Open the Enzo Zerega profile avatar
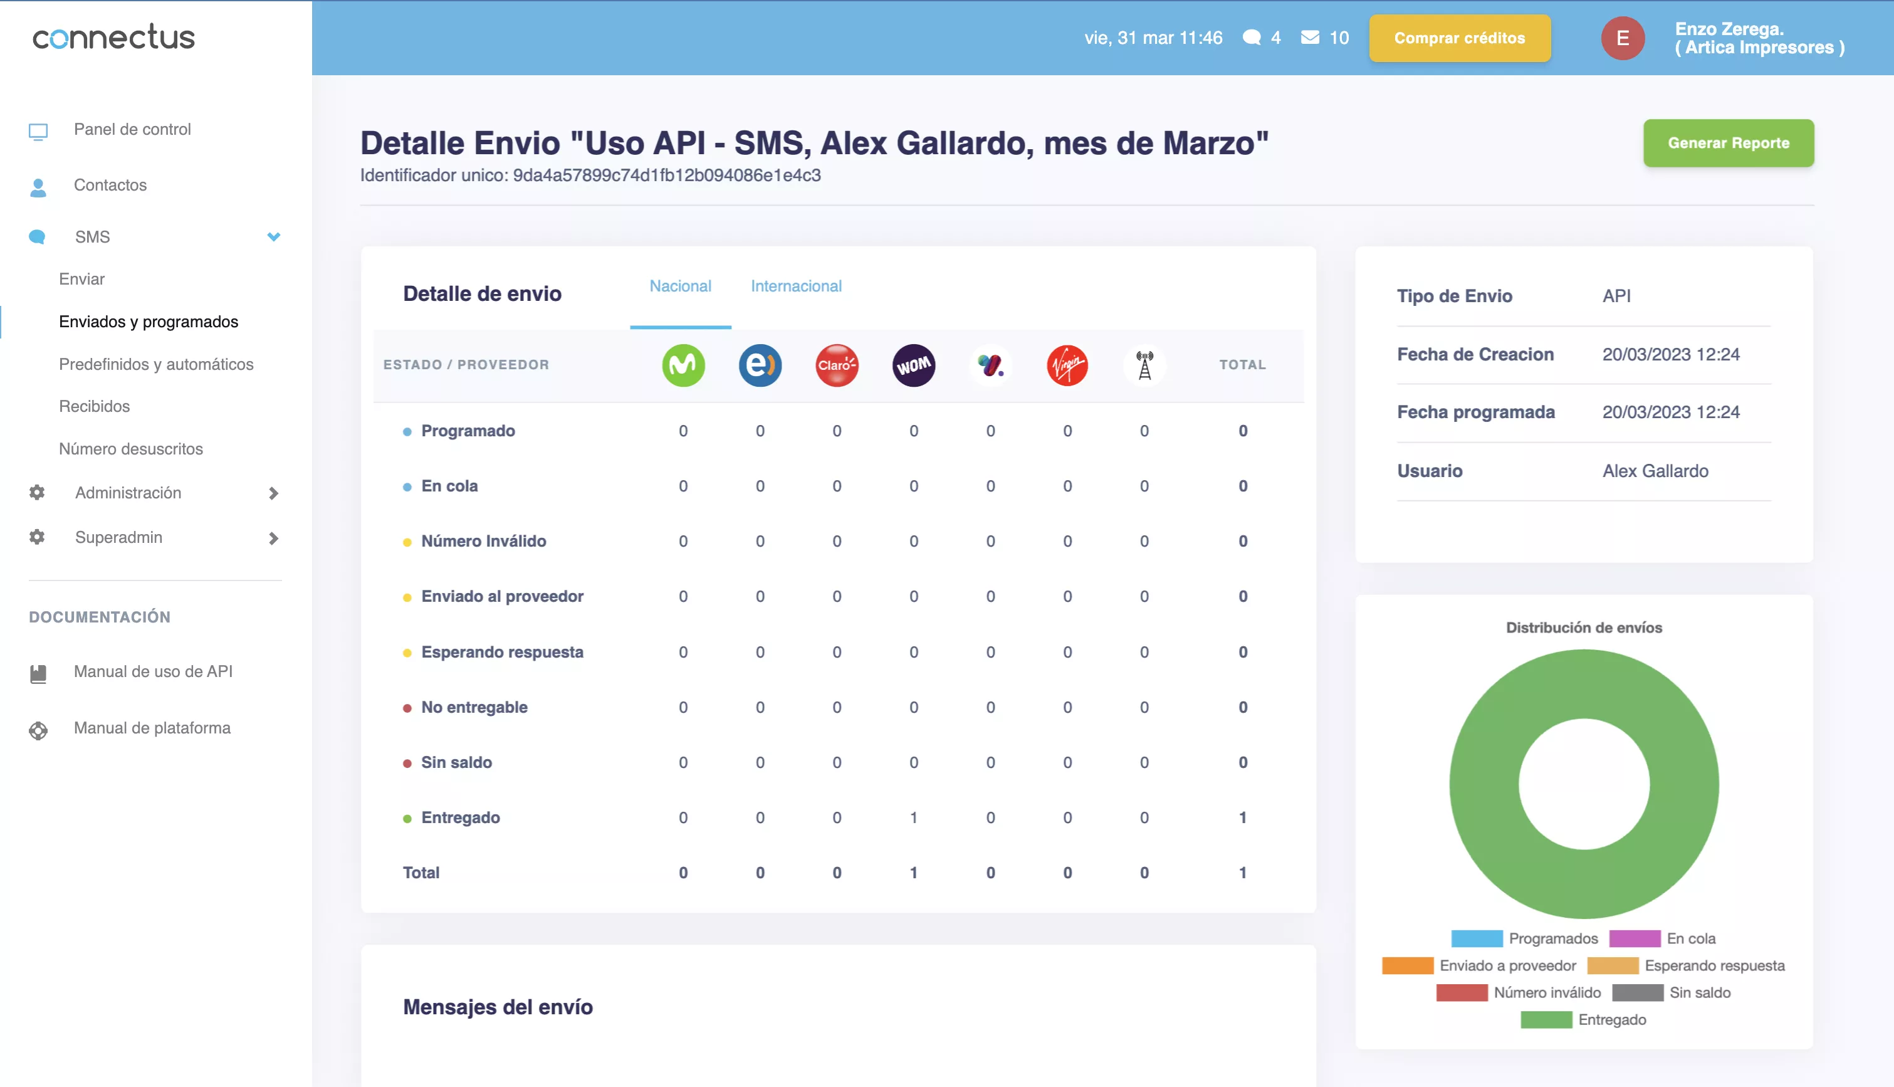1894x1087 pixels. [1623, 38]
